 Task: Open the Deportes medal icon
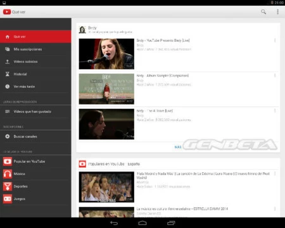pos(8,186)
